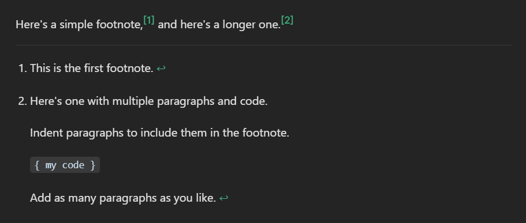
Task: Click return arrow after first footnote
Action: 161,69
